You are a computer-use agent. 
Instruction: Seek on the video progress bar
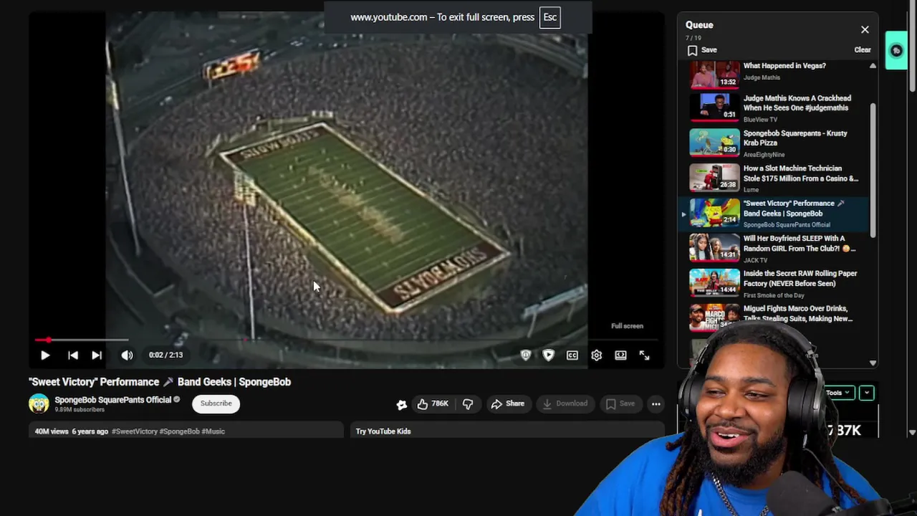[x=347, y=340]
